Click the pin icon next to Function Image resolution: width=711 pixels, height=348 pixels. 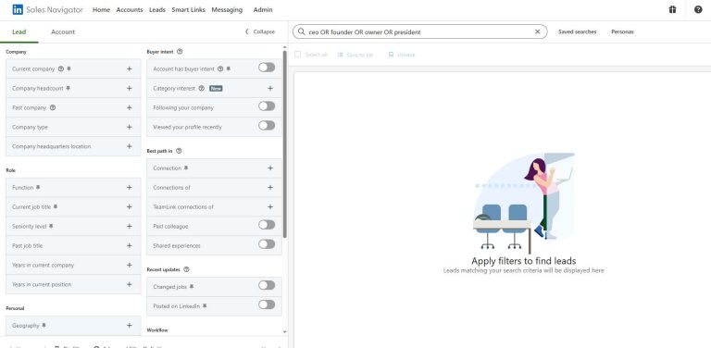pyautogui.click(x=38, y=188)
